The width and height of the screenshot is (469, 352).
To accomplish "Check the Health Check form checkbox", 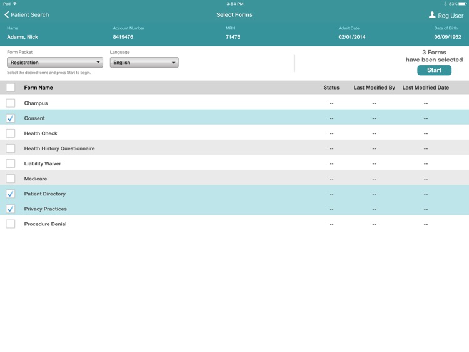I will pyautogui.click(x=11, y=133).
